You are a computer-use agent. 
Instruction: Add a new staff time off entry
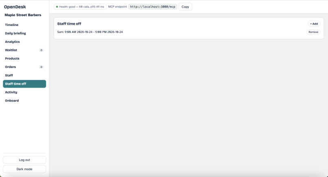tap(314, 24)
